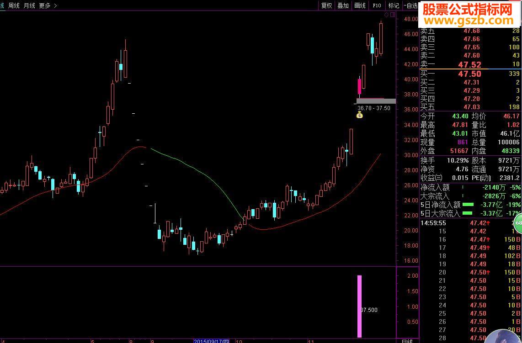Click the green 68 bubble on the right
Screen dimensions: 522x343
pyautogui.click(x=518, y=223)
